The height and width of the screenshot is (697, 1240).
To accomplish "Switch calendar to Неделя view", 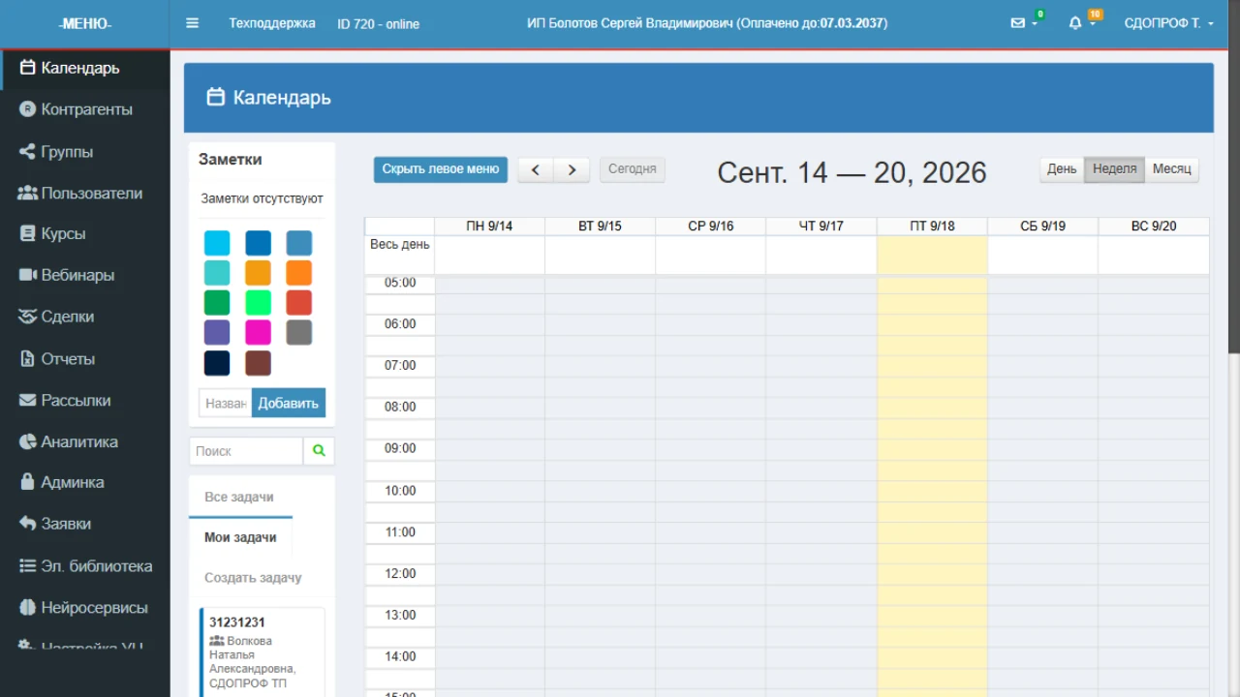I will 1114,168.
